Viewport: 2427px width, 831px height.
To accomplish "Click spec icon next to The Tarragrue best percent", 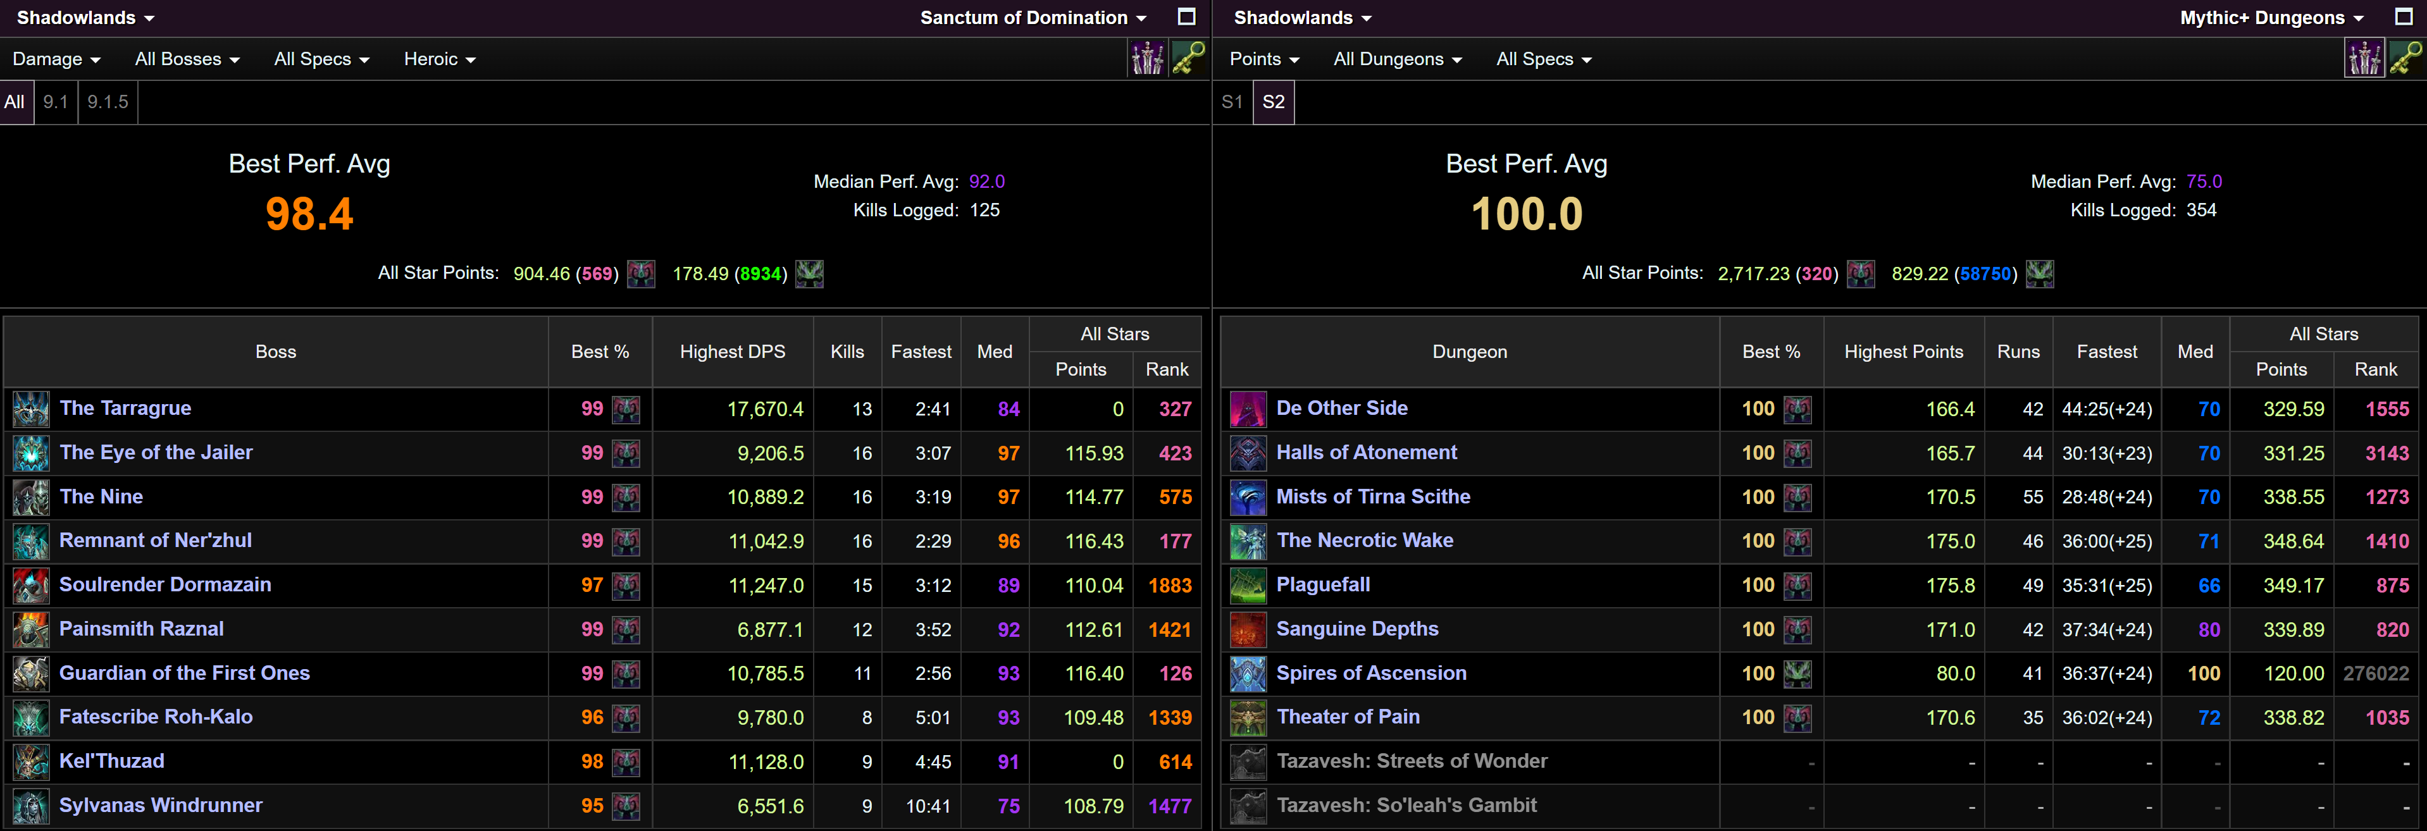I will pyautogui.click(x=626, y=409).
